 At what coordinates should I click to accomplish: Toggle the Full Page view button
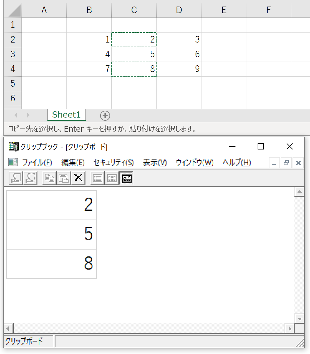[x=126, y=178]
